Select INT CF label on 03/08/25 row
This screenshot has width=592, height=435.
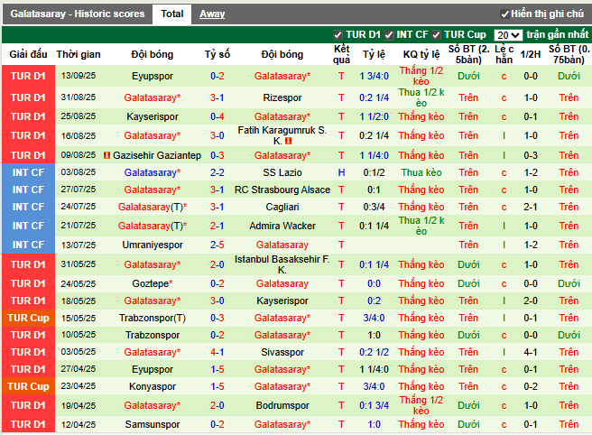(x=28, y=172)
